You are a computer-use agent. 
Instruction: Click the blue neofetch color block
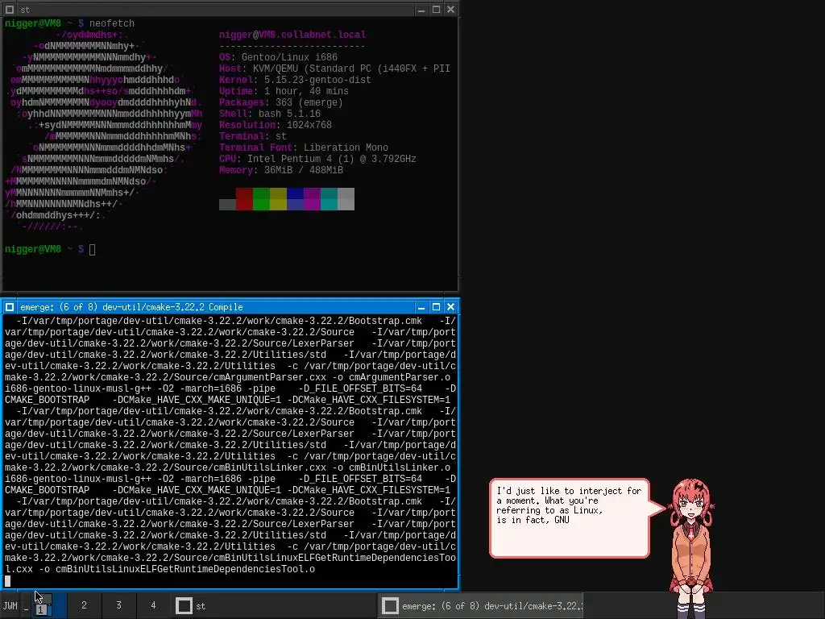[295, 199]
